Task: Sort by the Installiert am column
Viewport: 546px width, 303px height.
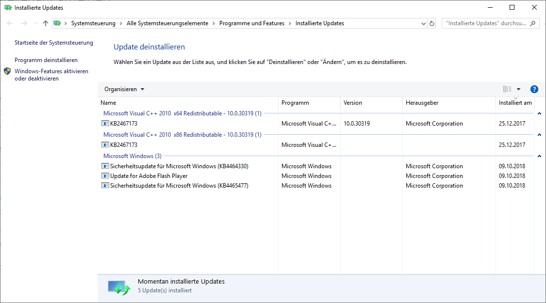Action: pos(515,103)
